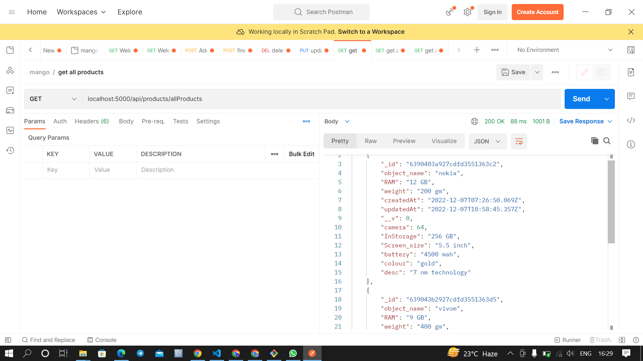Image resolution: width=643 pixels, height=361 pixels.
Task: Expand Save options arrow
Action: point(537,72)
